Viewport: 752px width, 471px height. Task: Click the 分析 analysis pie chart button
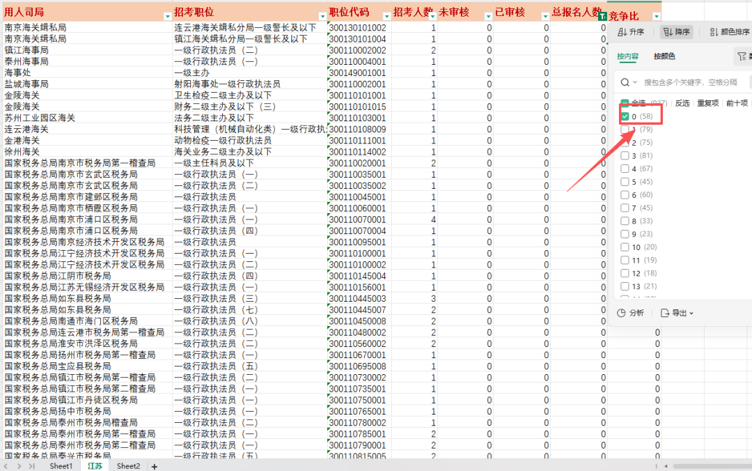click(x=631, y=313)
